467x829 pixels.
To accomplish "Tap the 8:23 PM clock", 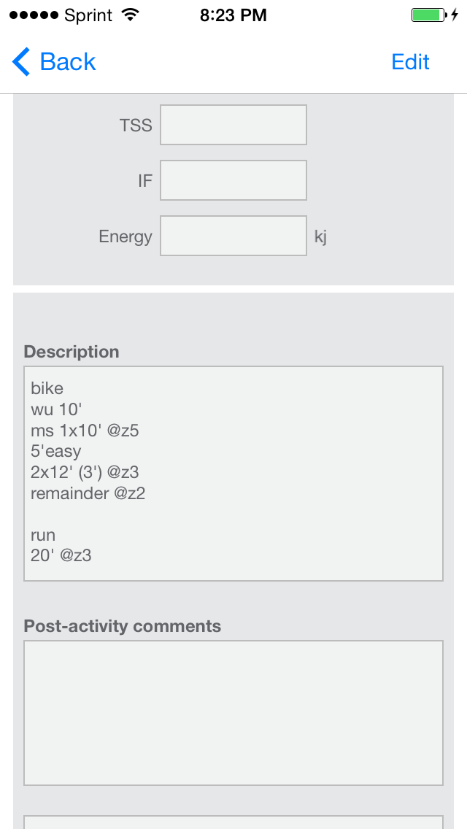I will (x=233, y=15).
